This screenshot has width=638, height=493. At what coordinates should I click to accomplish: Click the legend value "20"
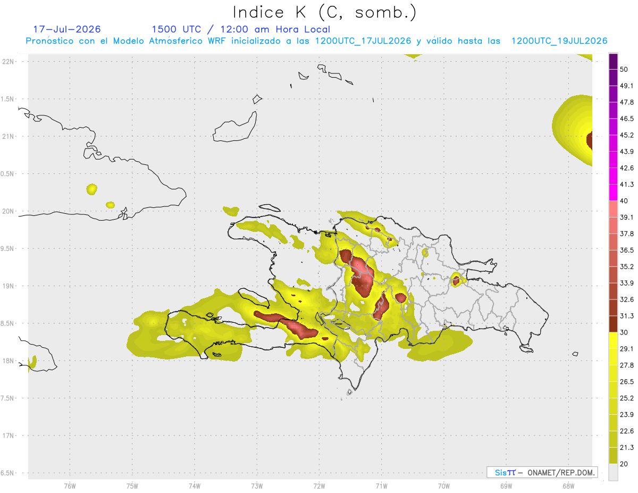point(624,464)
